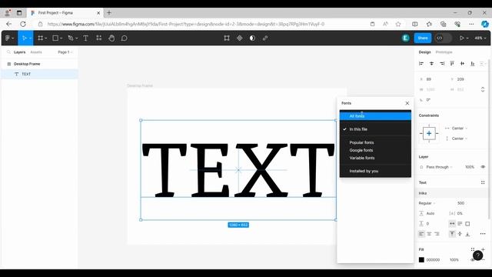Click the Constrain proportions icon

(483, 89)
